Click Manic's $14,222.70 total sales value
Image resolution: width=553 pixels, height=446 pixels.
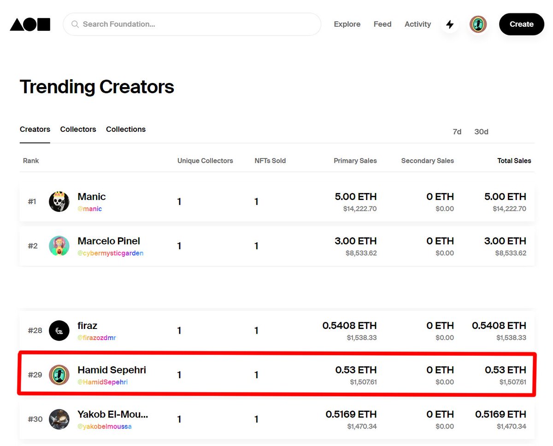point(509,209)
